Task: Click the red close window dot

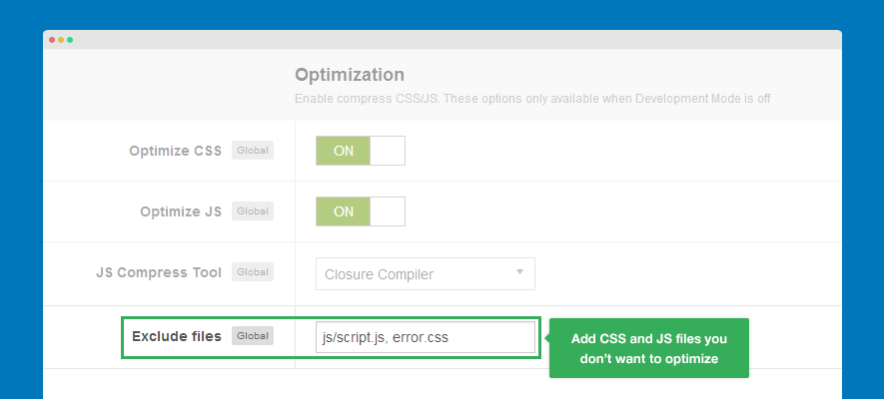Action: (x=52, y=40)
